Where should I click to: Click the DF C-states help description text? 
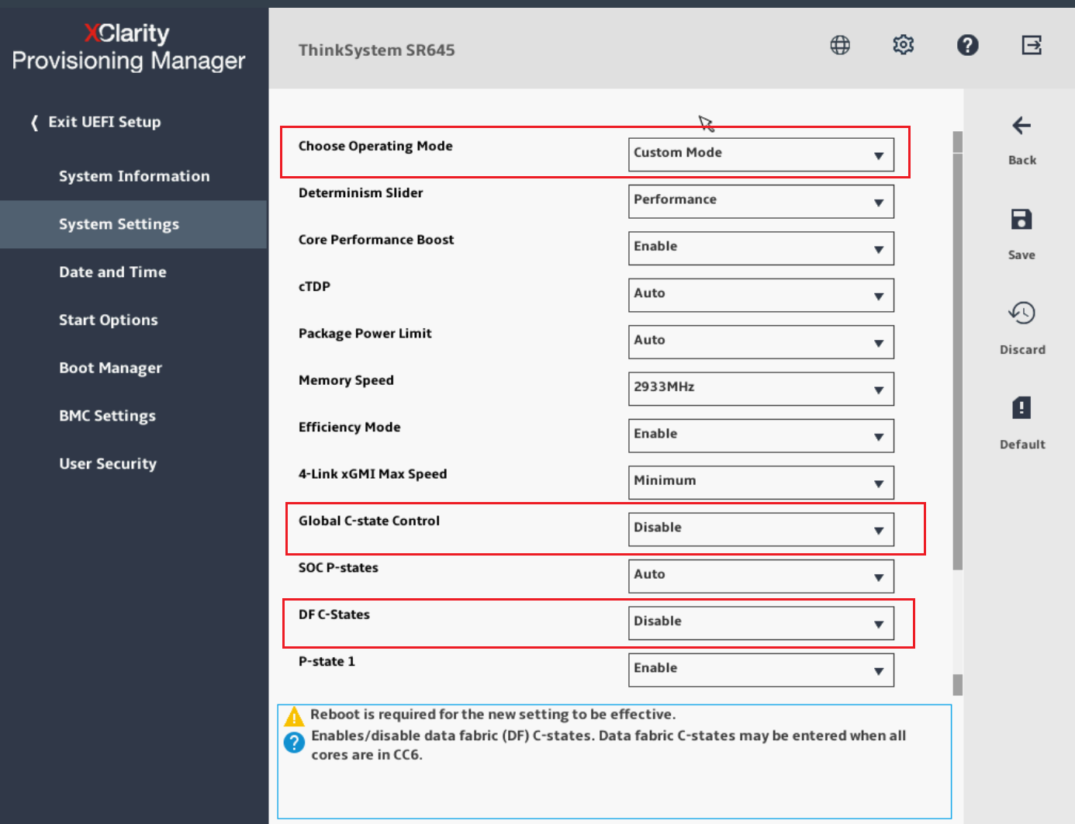click(608, 745)
